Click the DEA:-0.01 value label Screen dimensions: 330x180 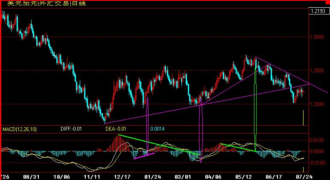(116, 129)
